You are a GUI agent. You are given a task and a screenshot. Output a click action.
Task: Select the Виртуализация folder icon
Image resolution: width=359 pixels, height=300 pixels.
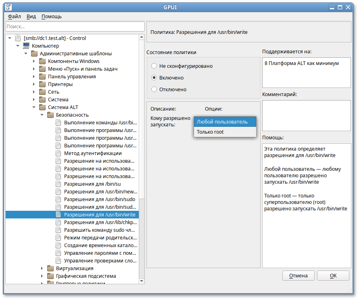coord(50,268)
